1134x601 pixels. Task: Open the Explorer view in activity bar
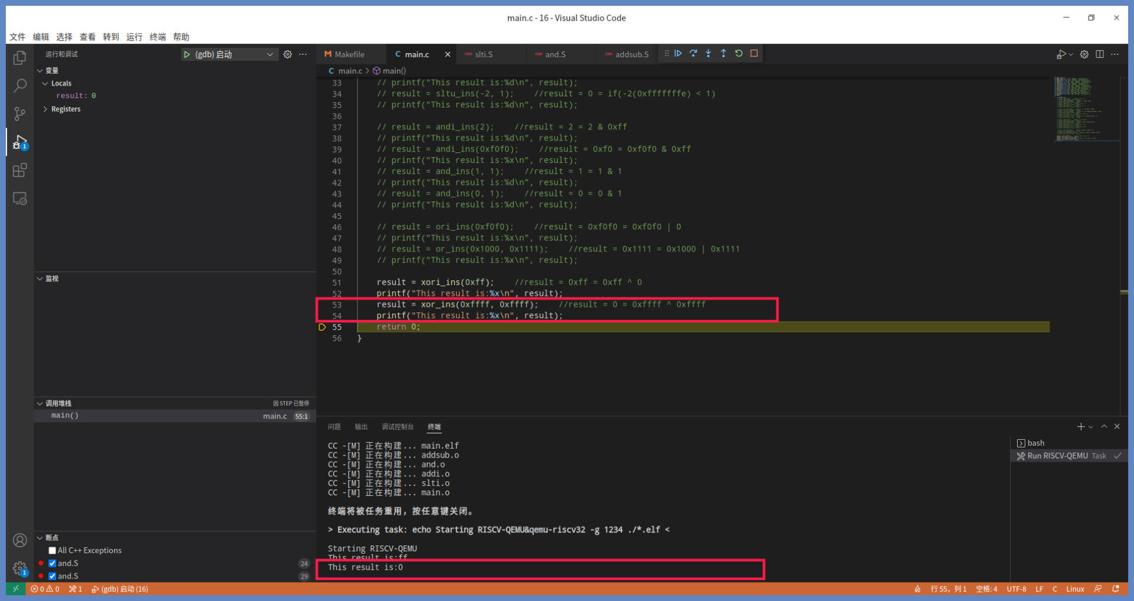point(19,58)
